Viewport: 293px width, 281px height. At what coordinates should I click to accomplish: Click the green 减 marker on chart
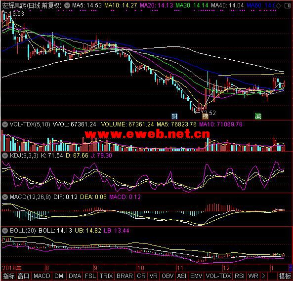click(x=258, y=117)
